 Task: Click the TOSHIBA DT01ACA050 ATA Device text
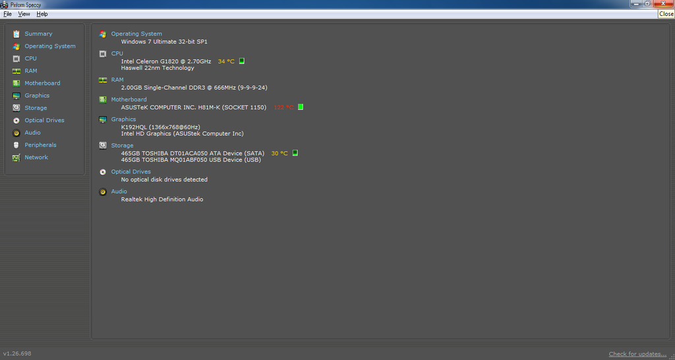click(x=192, y=154)
